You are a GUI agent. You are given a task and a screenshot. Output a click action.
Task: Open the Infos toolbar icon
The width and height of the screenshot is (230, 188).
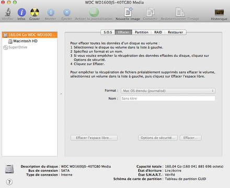(x=21, y=12)
